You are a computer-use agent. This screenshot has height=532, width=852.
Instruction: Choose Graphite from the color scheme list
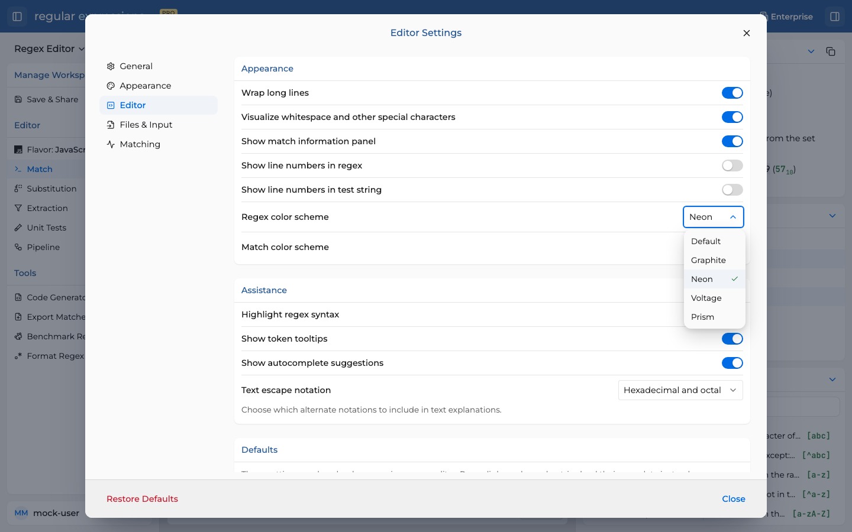tap(715, 260)
